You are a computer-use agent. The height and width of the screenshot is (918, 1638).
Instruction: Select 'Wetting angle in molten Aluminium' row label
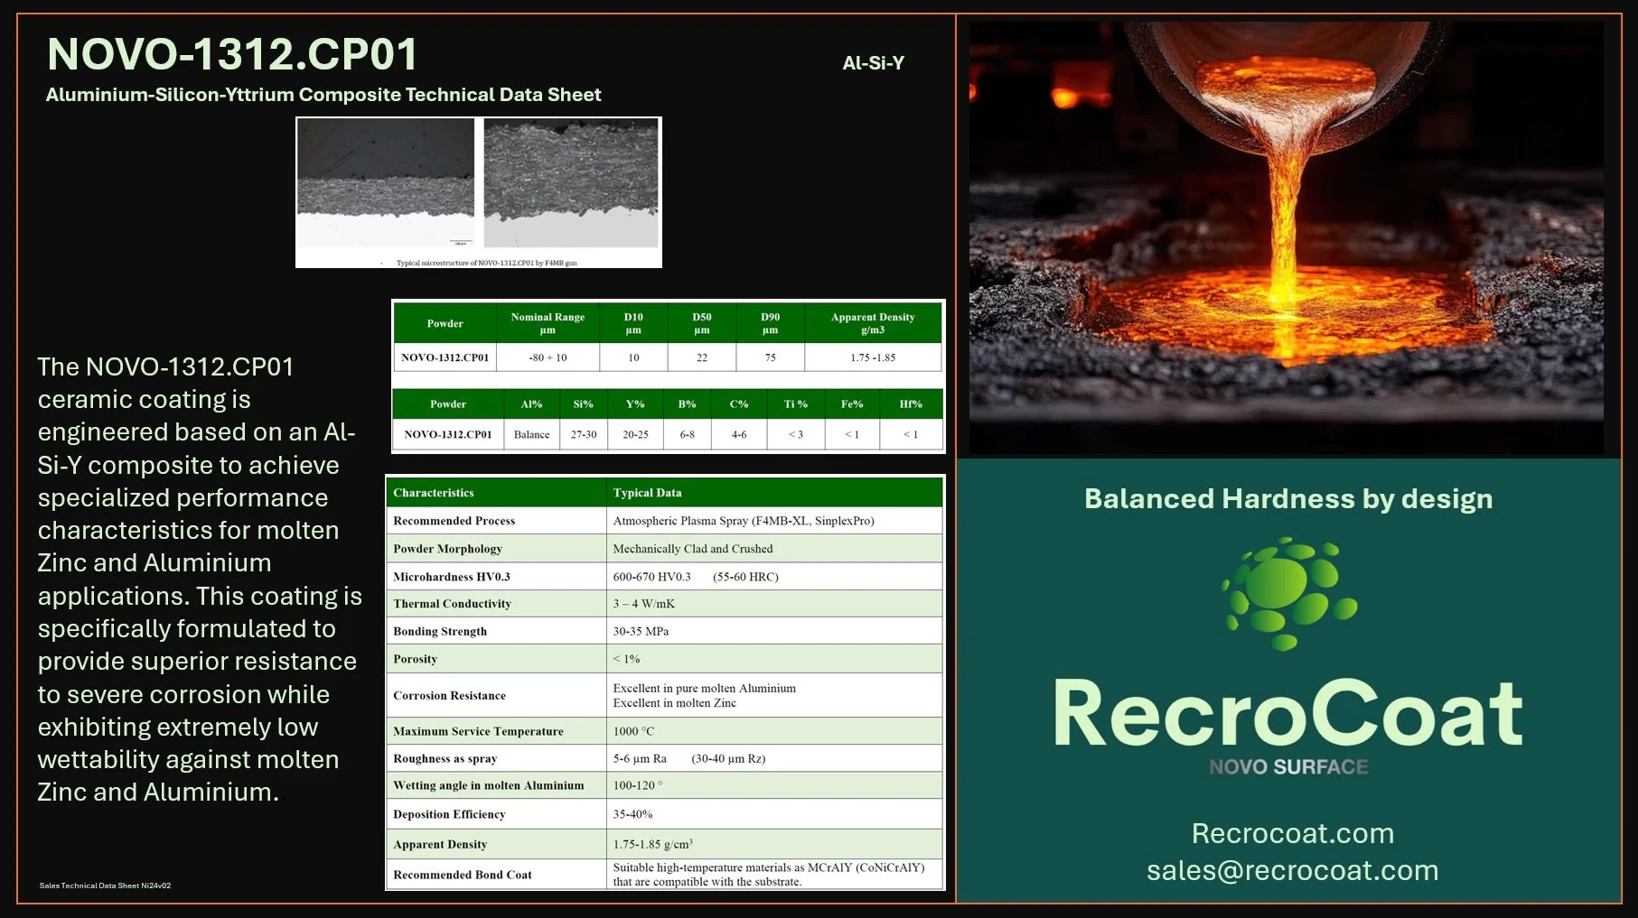pyautogui.click(x=489, y=785)
